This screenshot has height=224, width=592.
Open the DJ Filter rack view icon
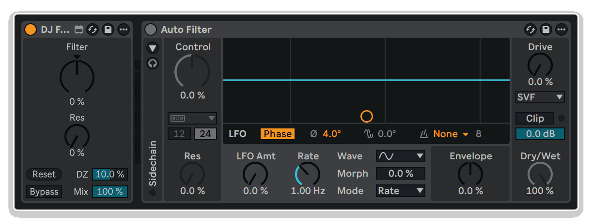(x=79, y=29)
